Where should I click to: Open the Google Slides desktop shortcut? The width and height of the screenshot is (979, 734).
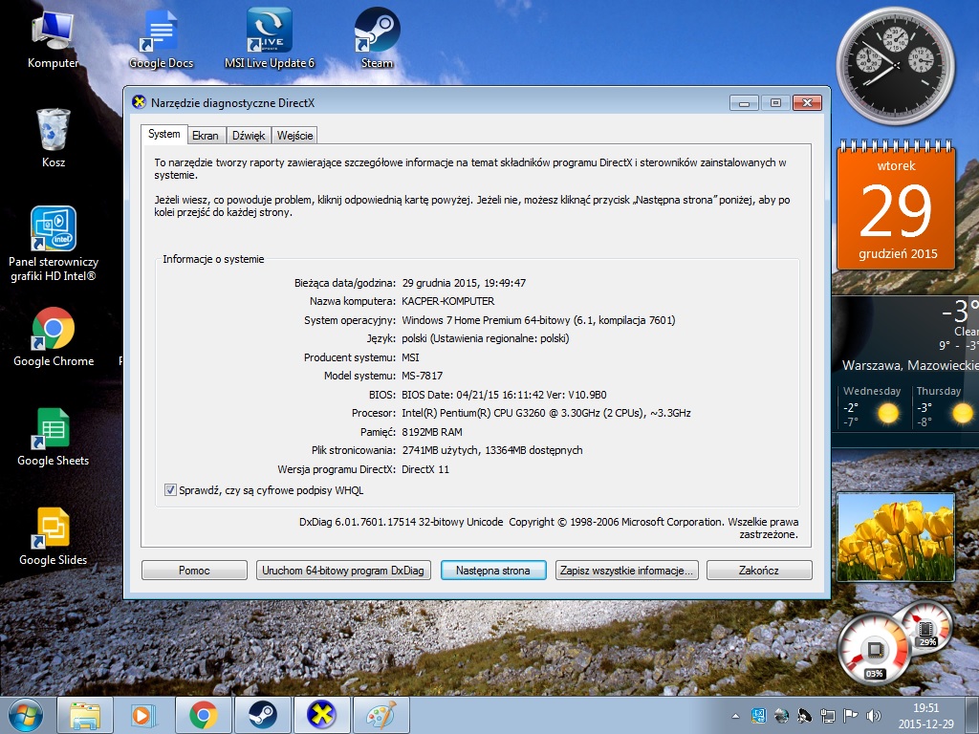pyautogui.click(x=54, y=537)
